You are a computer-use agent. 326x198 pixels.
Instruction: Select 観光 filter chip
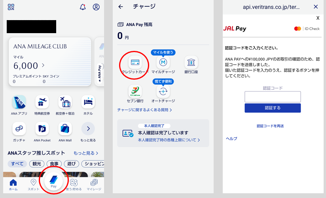(37, 164)
